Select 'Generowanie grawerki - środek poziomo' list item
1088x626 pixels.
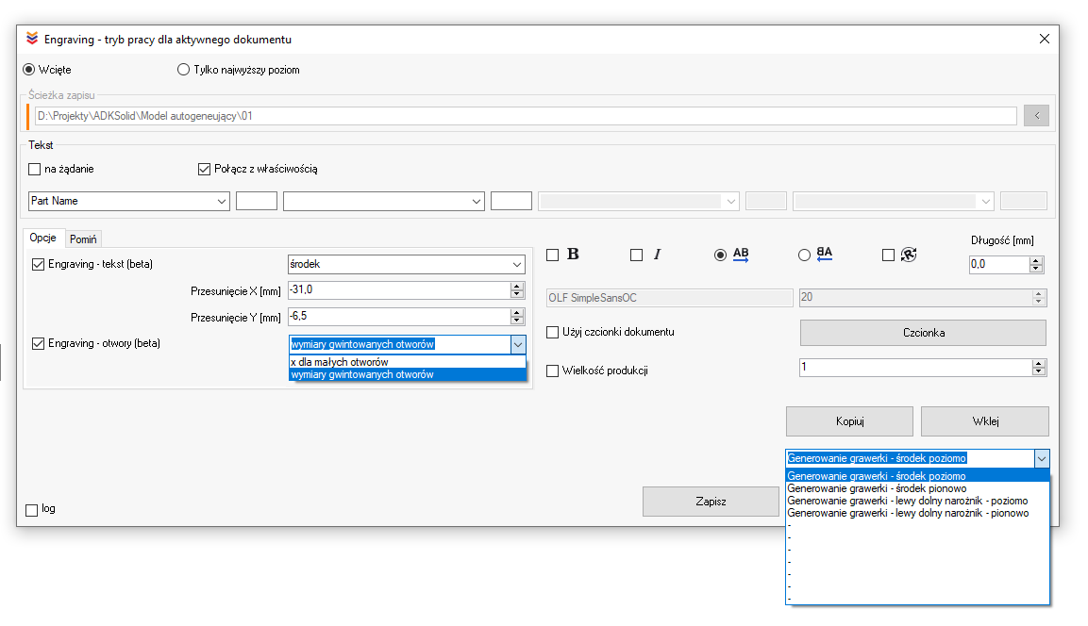917,476
